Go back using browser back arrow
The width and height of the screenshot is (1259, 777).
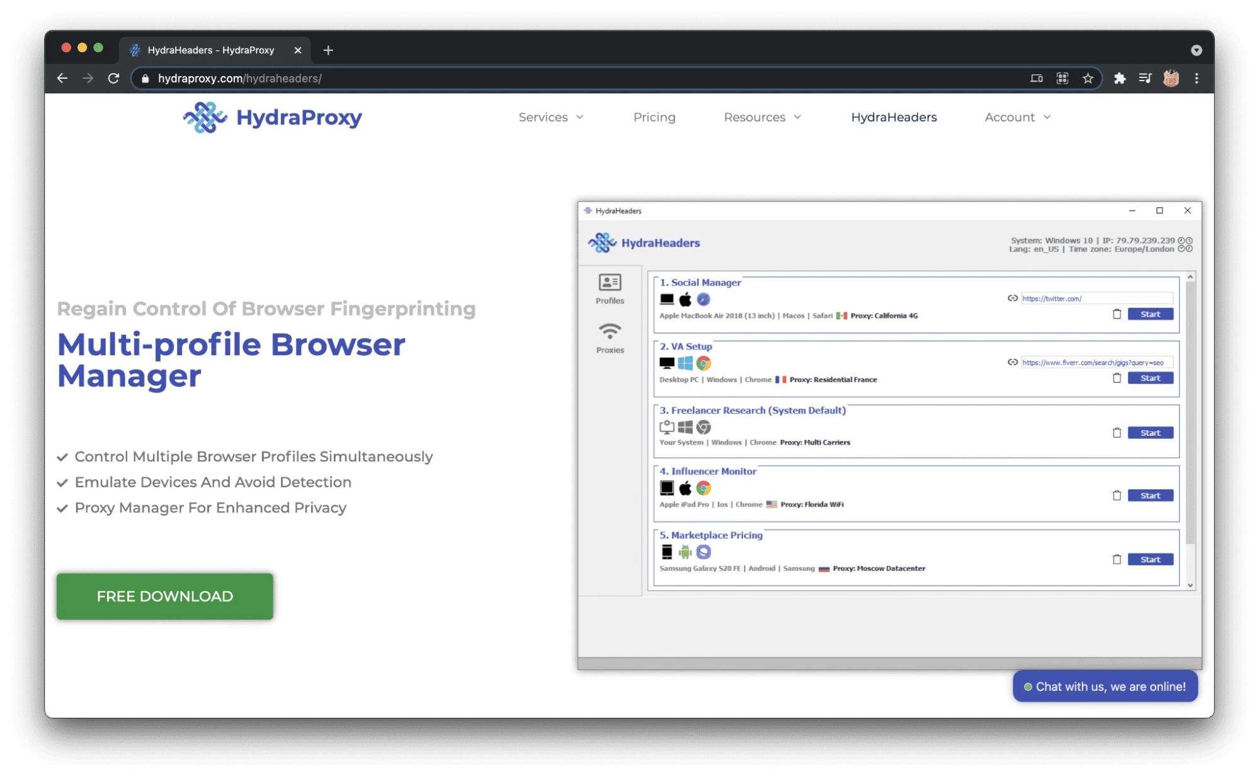click(62, 78)
